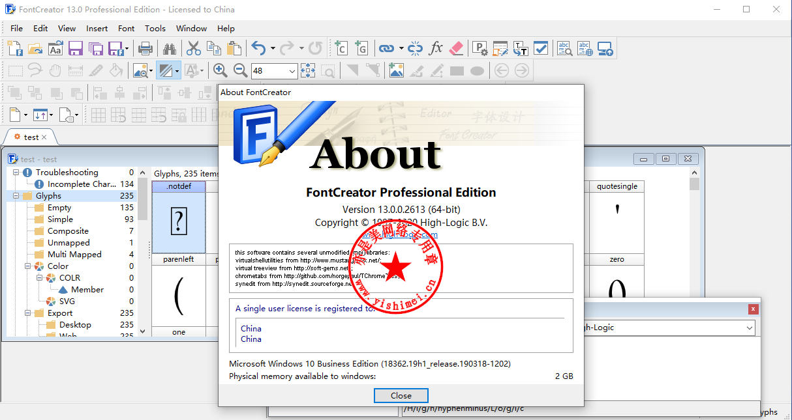792x420 pixels.
Task: Open installed font (Aa icon)
Action: point(55,48)
